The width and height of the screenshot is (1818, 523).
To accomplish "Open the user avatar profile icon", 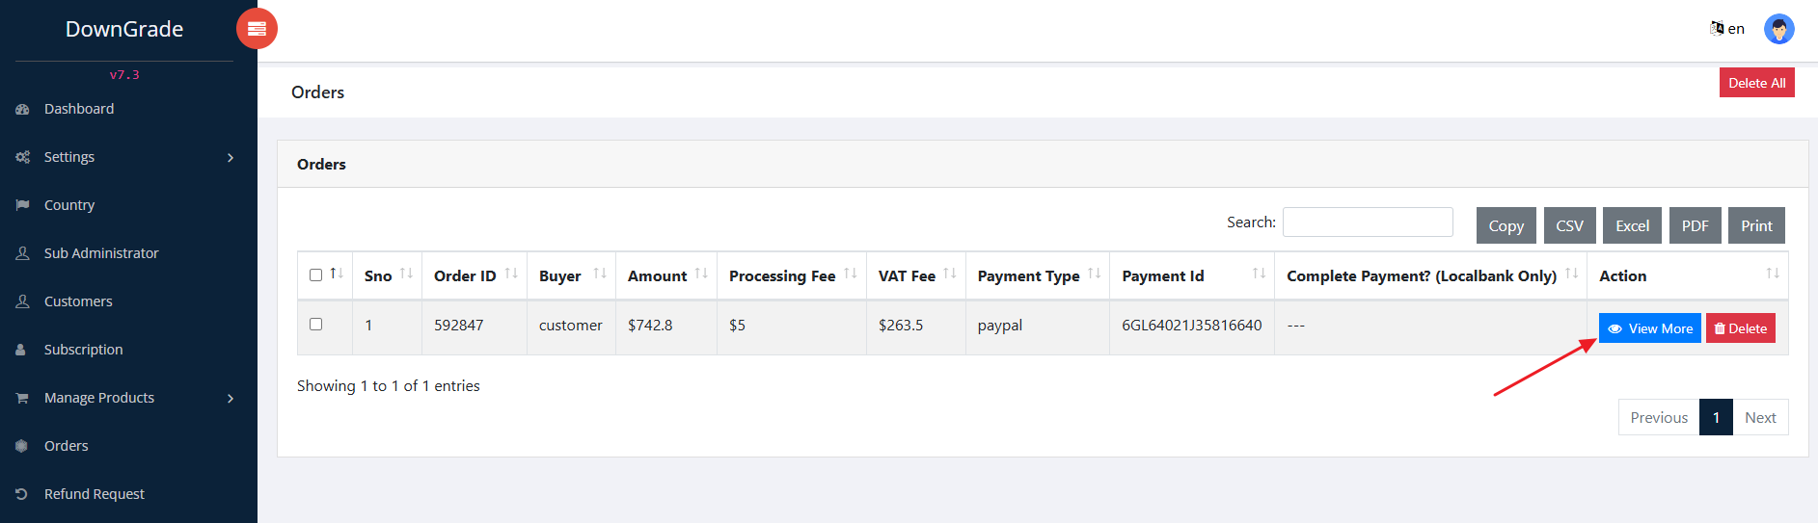I will (1778, 29).
